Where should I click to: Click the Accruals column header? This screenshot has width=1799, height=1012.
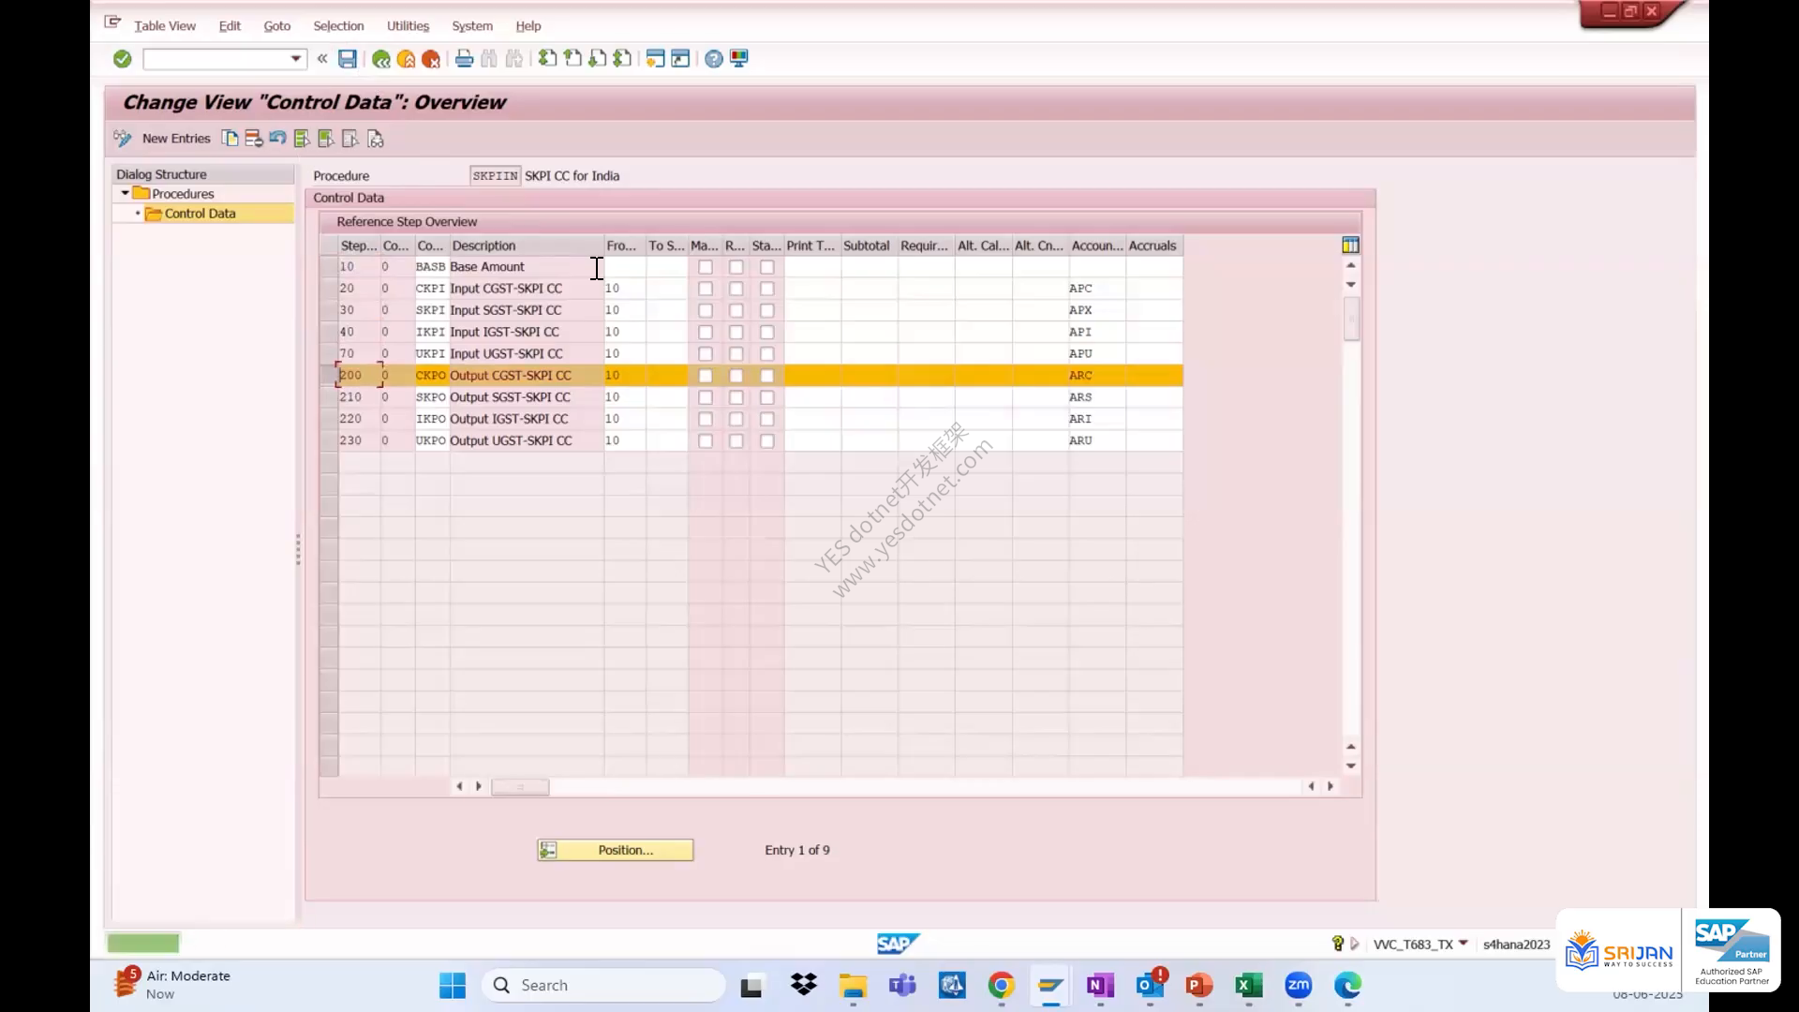click(x=1153, y=246)
